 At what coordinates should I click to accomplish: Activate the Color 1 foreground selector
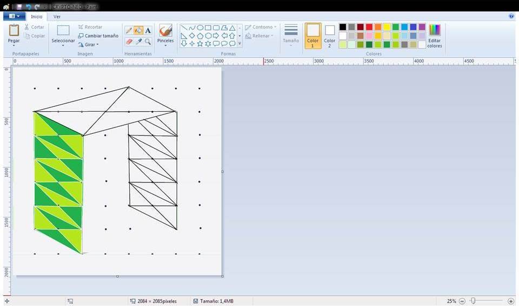coord(313,36)
